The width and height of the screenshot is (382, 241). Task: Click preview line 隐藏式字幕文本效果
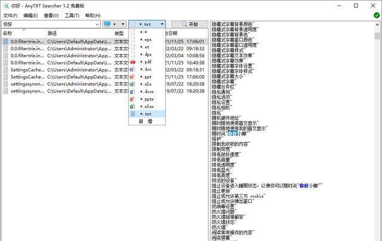pyautogui.click(x=233, y=55)
